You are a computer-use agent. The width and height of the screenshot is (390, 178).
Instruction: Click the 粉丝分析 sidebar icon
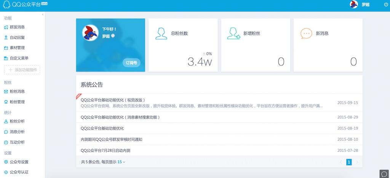coord(6,121)
